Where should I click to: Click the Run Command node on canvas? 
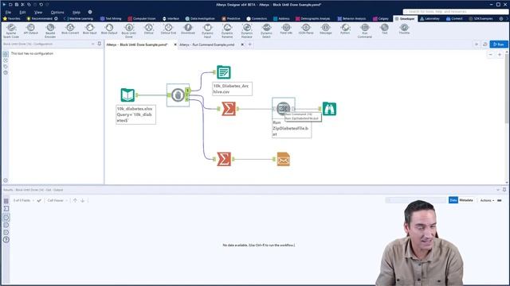click(x=283, y=108)
